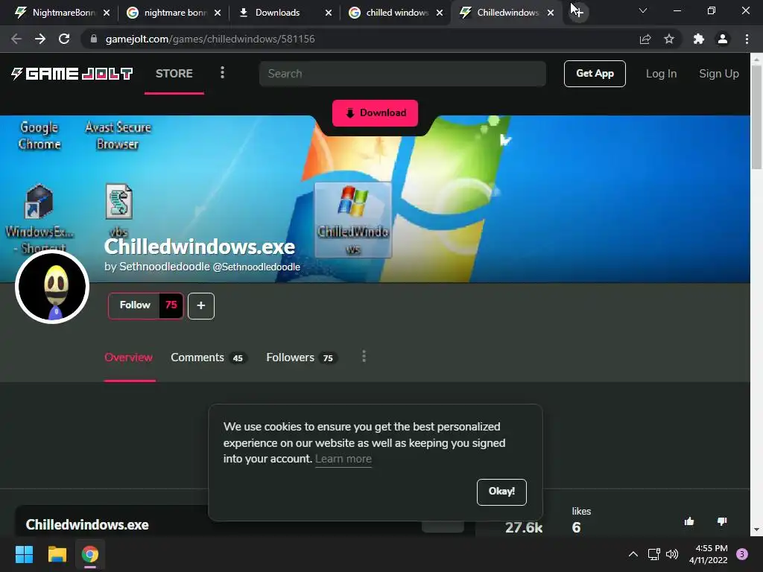Click the Chilledwindows.exe package title

[x=87, y=525]
